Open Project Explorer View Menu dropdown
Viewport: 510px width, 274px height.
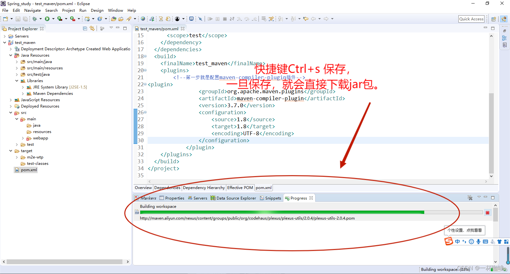pyautogui.click(x=111, y=28)
